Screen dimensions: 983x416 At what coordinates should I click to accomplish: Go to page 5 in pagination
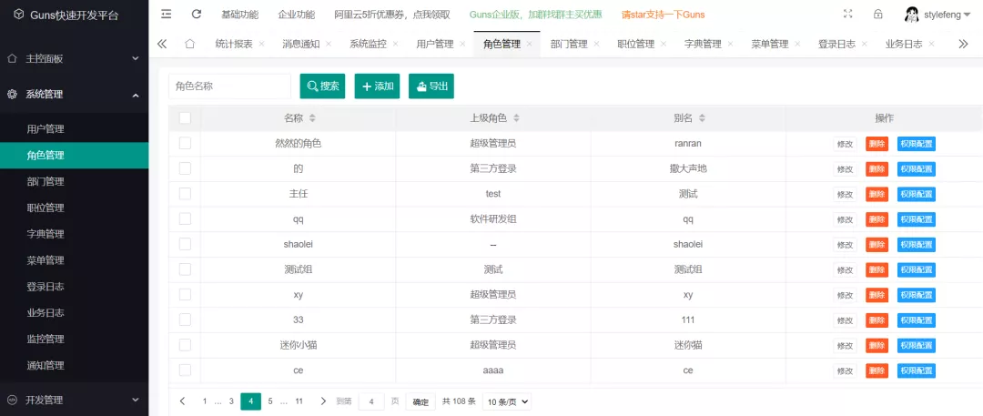pos(270,401)
